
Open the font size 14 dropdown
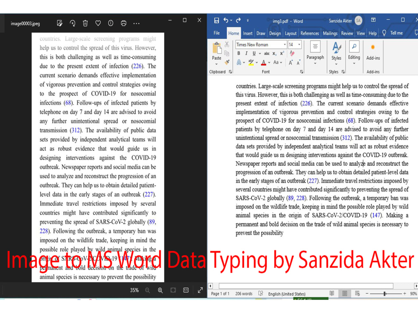coord(299,45)
